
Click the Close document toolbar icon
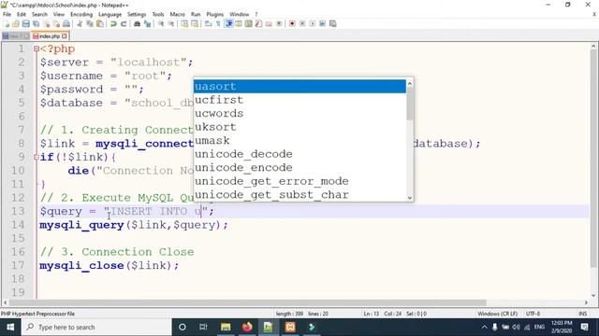46,24
